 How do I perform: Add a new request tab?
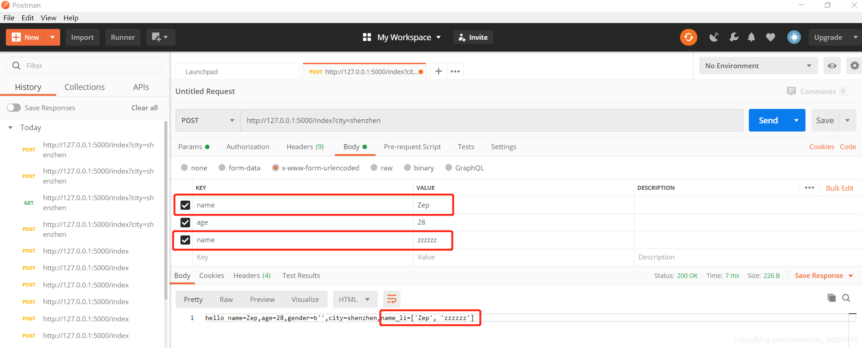pyautogui.click(x=438, y=71)
